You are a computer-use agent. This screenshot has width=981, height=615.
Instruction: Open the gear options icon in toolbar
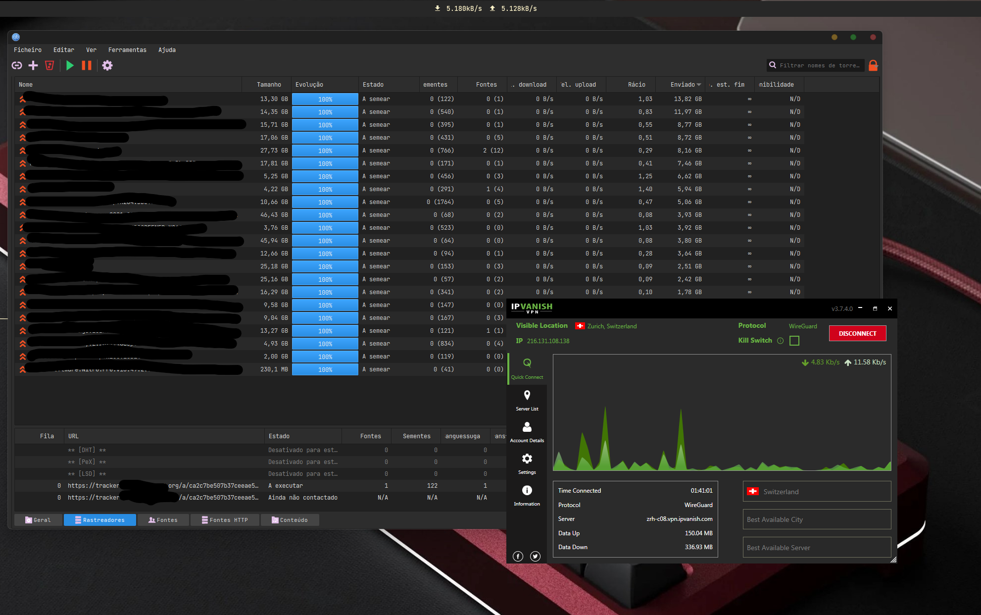coord(107,65)
